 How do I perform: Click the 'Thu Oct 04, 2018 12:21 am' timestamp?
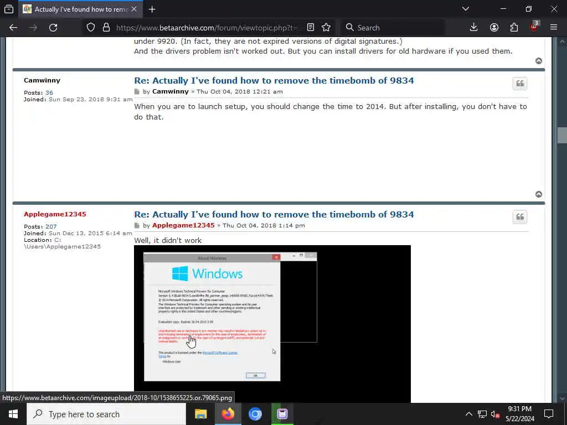[239, 91]
